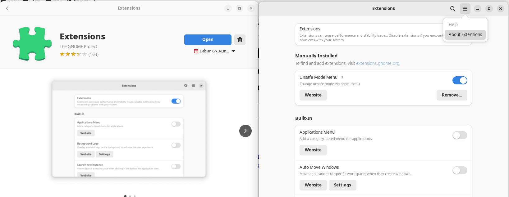
Task: Select Help from the popup menu
Action: [453, 25]
